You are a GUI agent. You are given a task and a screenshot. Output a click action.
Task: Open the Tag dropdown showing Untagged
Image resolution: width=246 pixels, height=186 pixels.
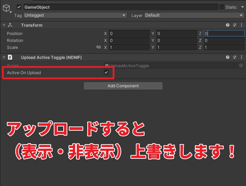[x=75, y=15]
